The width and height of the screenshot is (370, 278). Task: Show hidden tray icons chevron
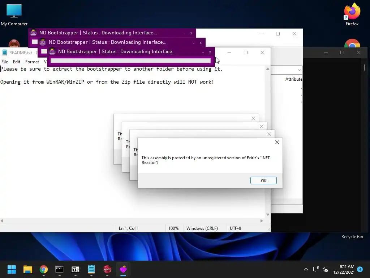click(306, 269)
